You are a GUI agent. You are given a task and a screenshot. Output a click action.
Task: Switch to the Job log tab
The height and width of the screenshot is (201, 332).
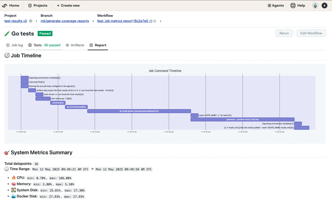14,45
